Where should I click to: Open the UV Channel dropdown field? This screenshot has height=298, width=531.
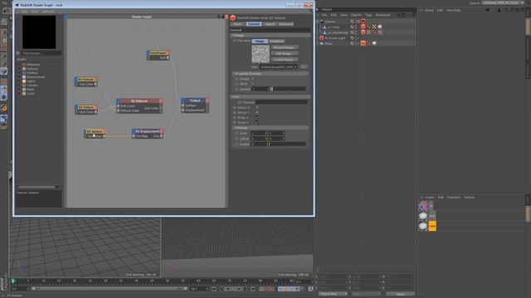tap(281, 102)
